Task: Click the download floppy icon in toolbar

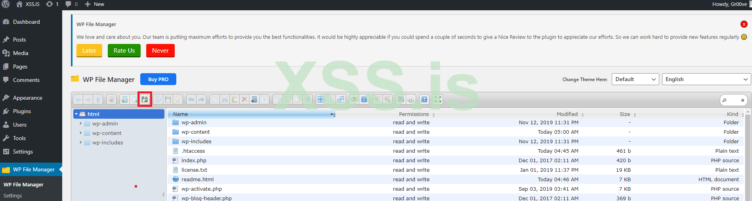Action: coord(168,99)
